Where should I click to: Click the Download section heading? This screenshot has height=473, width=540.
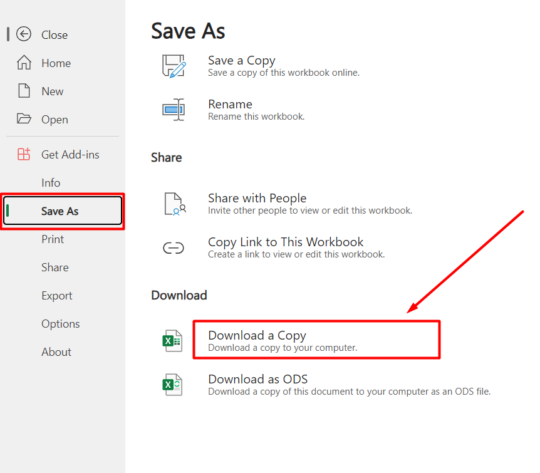click(179, 295)
